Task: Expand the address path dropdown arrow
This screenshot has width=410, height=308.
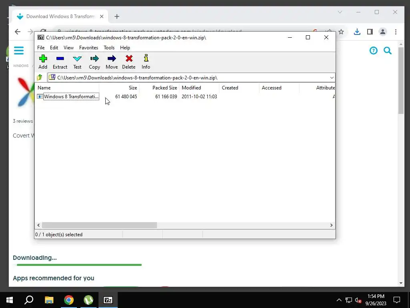Action: [x=332, y=78]
